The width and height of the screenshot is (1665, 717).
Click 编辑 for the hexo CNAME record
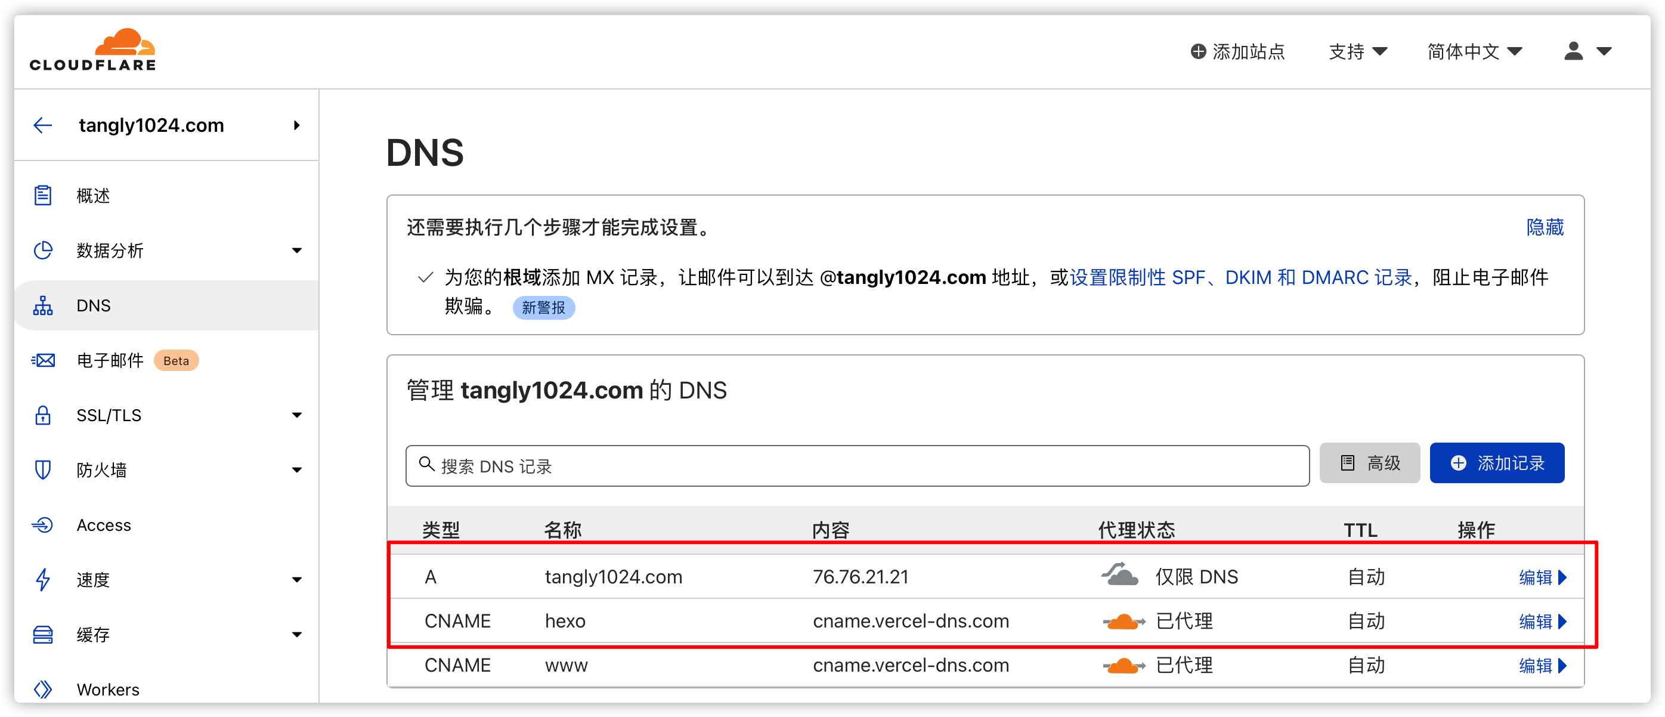(x=1542, y=622)
